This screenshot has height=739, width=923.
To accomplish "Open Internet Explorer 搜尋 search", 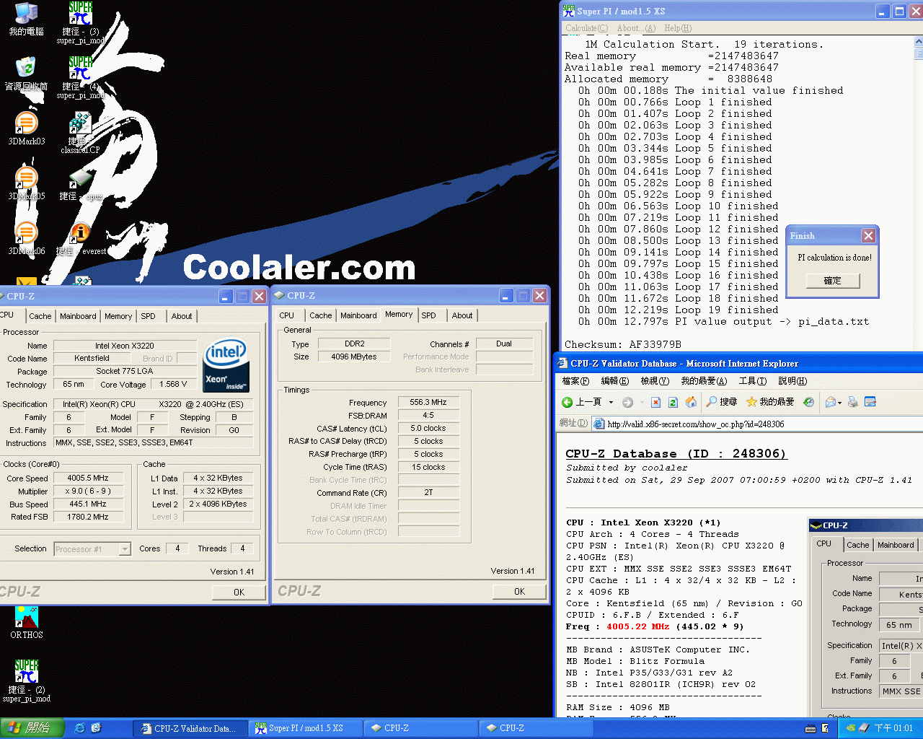I will (722, 402).
